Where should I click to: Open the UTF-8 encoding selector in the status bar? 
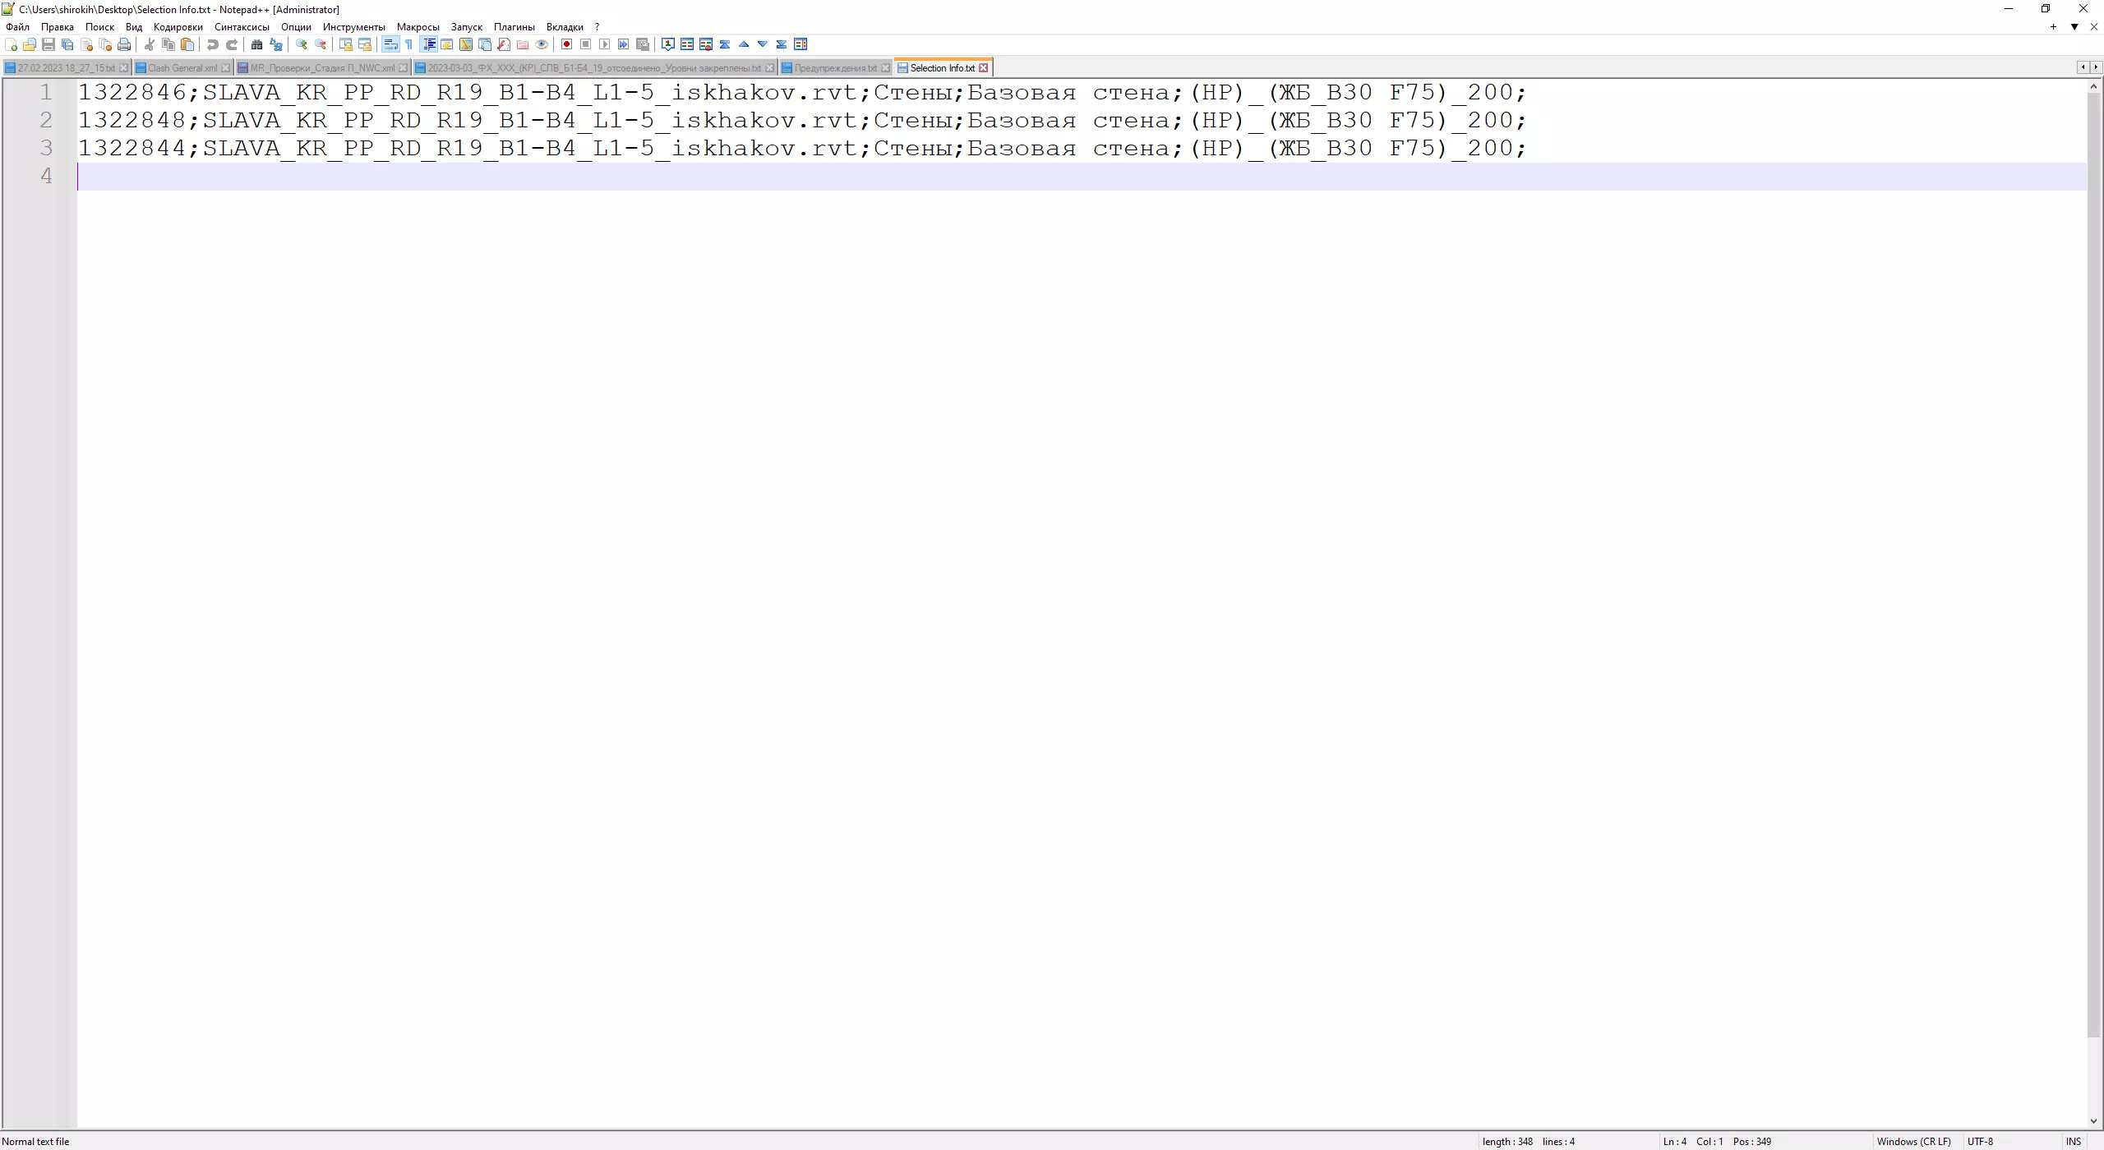pos(1980,1141)
